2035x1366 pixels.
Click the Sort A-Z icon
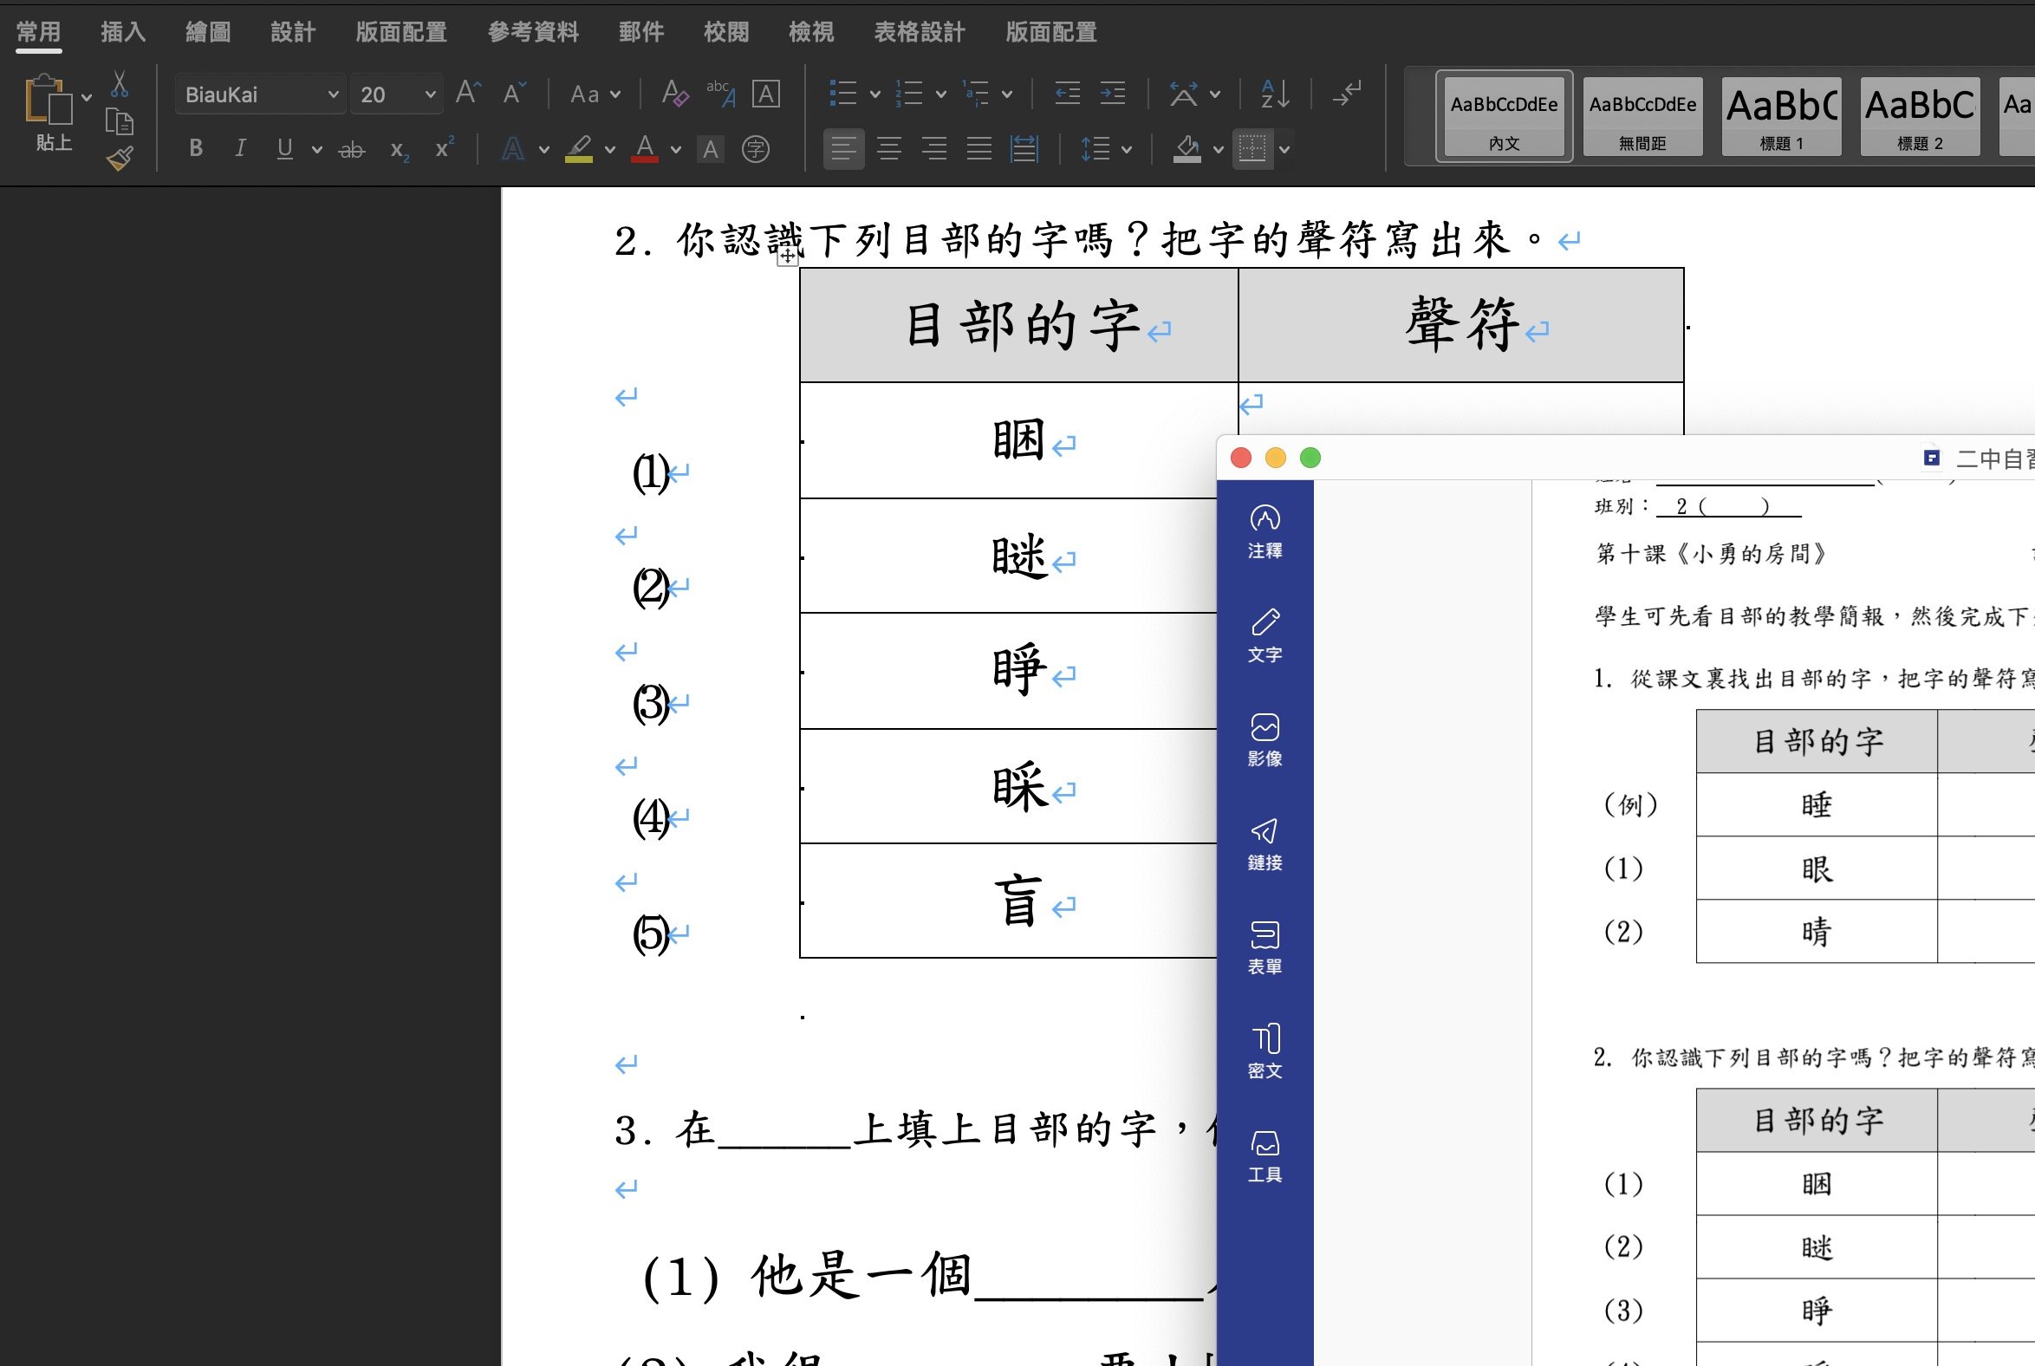(x=1275, y=94)
